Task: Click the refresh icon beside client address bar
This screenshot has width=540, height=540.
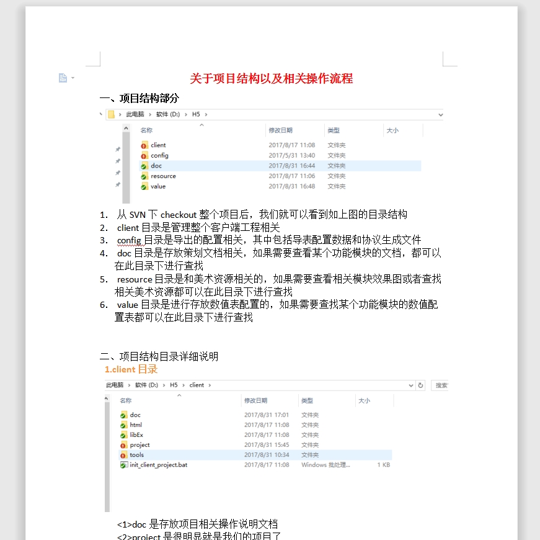Action: tap(421, 385)
